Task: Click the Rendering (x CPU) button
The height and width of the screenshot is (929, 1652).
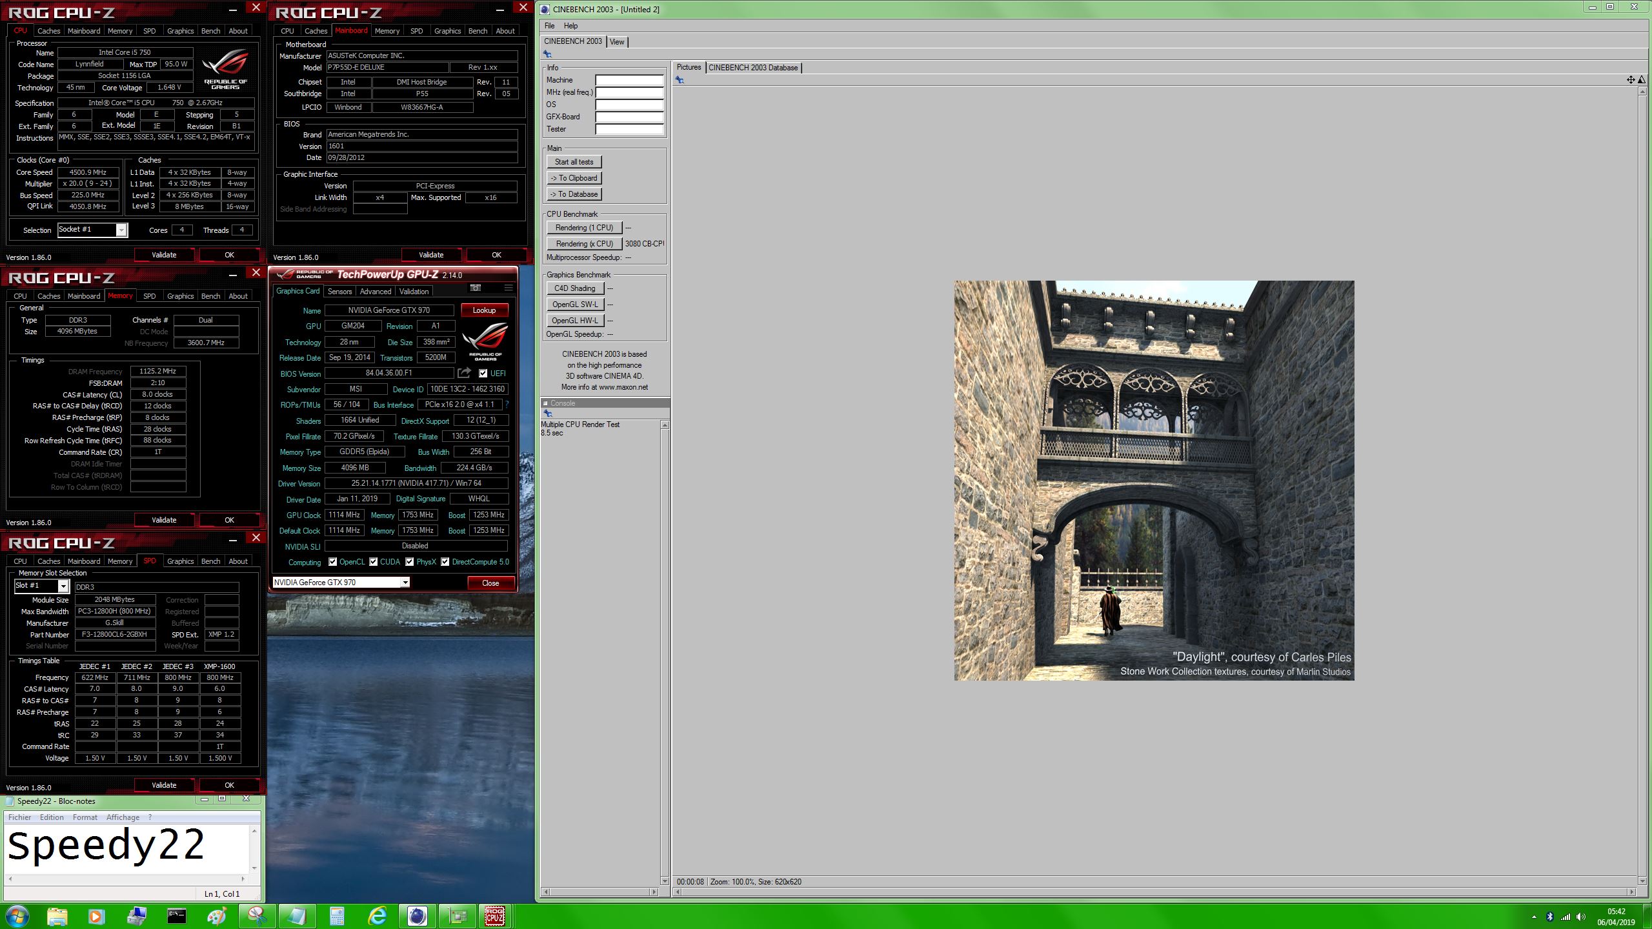Action: coord(584,244)
